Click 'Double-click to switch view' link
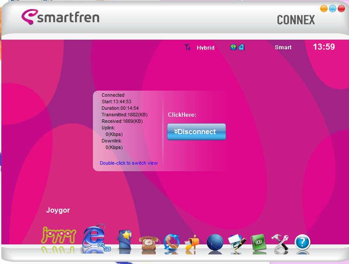This screenshot has width=349, height=264. click(x=129, y=163)
